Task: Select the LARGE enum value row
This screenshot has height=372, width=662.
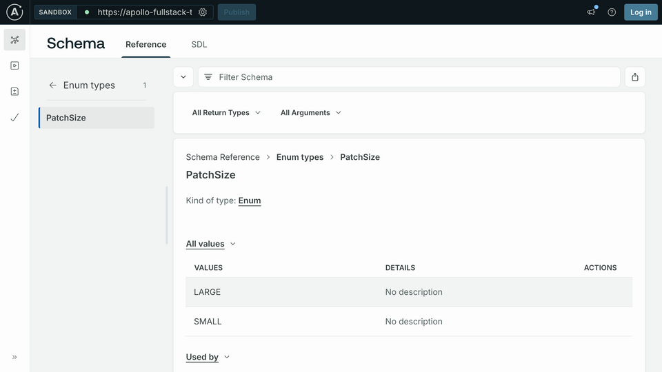Action: tap(409, 292)
